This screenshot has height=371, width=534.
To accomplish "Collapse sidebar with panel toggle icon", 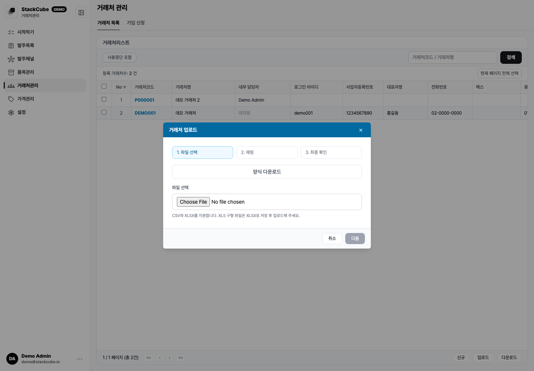I will [81, 13].
